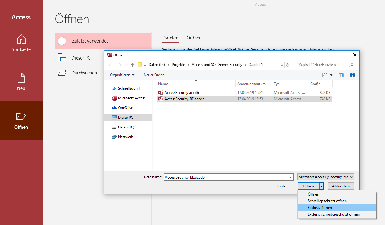Expand the Organisieren dropdown menu
The height and width of the screenshot is (225, 385).
(x=122, y=75)
